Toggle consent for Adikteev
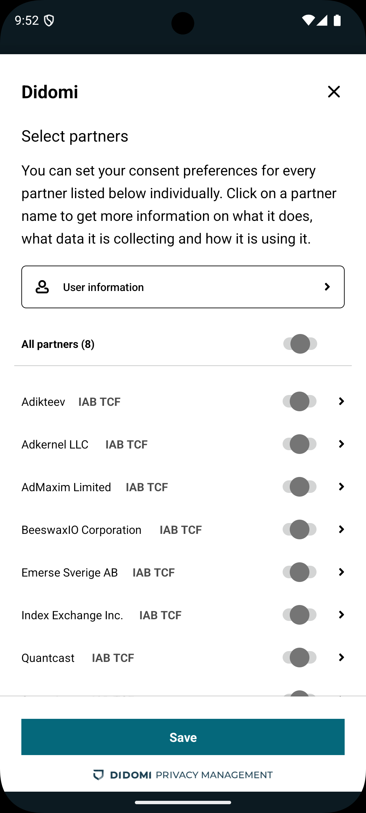366x813 pixels. click(300, 401)
